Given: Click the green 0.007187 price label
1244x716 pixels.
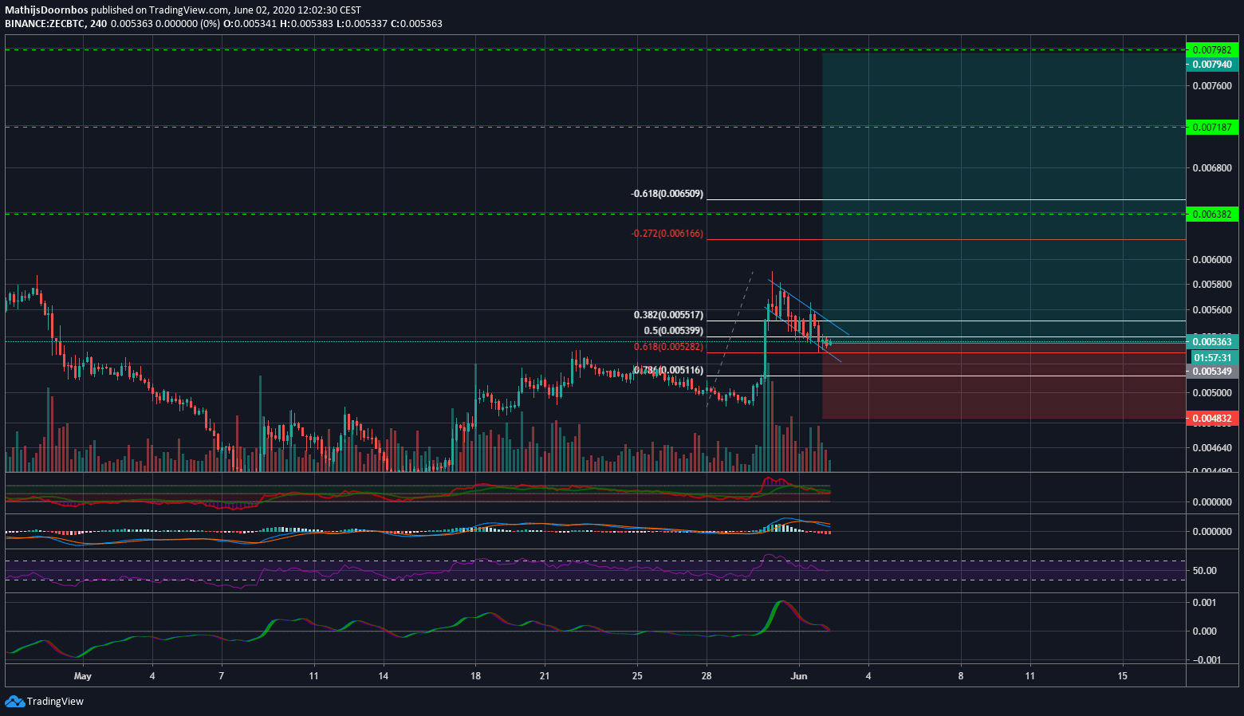Looking at the screenshot, I should (x=1211, y=127).
